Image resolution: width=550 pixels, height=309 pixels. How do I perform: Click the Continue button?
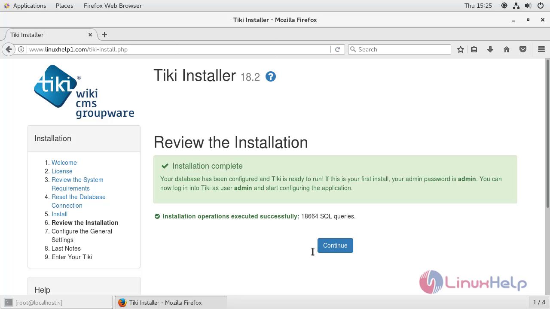[x=335, y=245]
